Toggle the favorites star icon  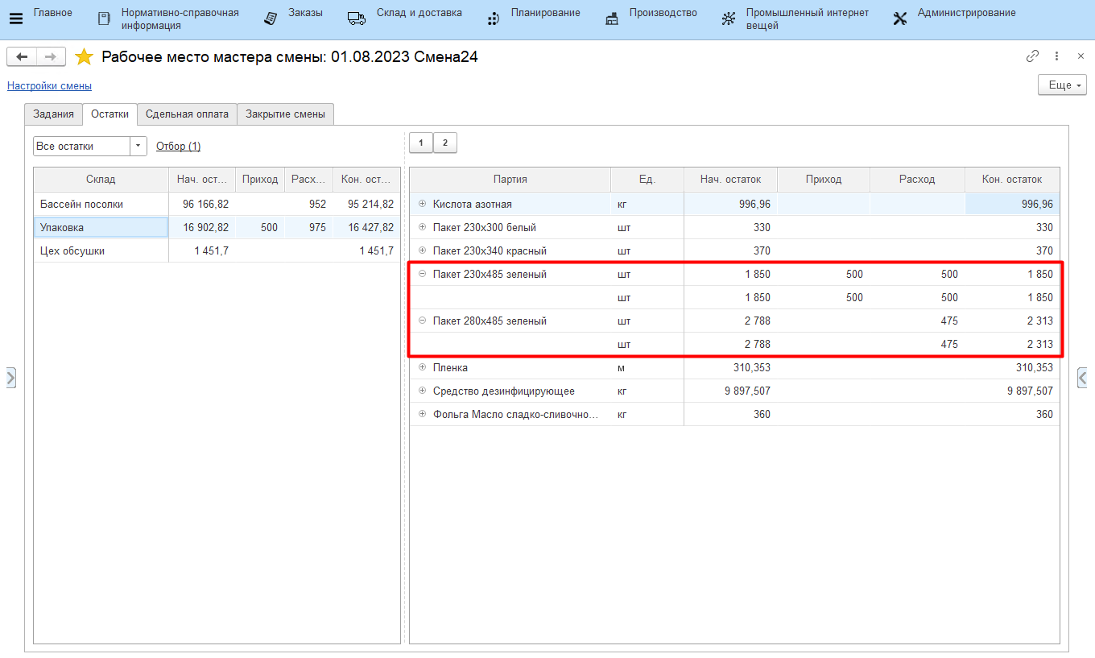pos(84,57)
